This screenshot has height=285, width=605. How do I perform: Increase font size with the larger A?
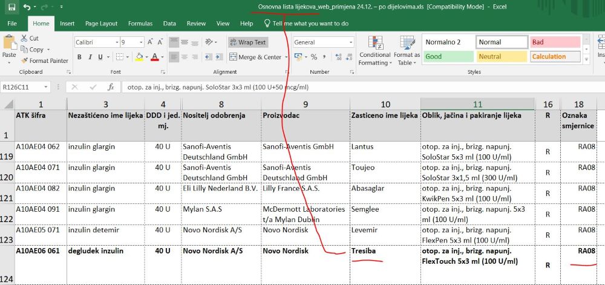pos(150,42)
